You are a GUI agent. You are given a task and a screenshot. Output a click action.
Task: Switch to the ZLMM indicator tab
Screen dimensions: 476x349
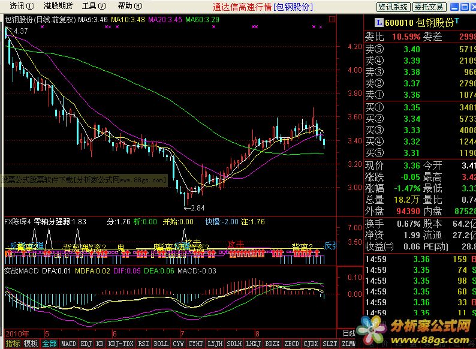tap(348, 344)
